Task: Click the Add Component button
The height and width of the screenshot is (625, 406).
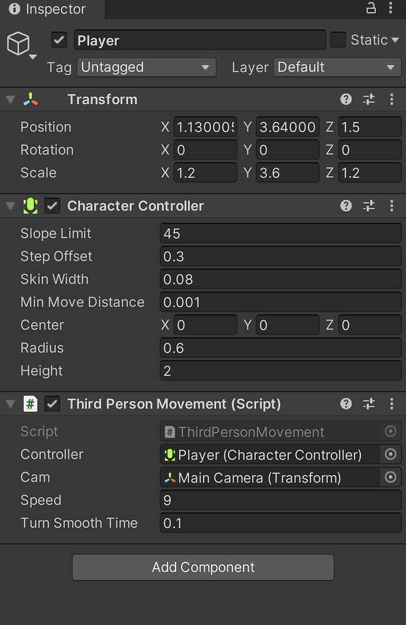Action: point(203,567)
